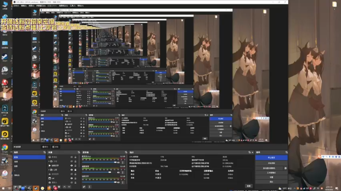Click the 启动虚拟摄像机 virtual camera button
341x191 pixels.
tap(269, 168)
